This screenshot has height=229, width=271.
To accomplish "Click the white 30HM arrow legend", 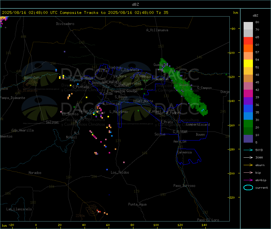I will pyautogui.click(x=248, y=157).
